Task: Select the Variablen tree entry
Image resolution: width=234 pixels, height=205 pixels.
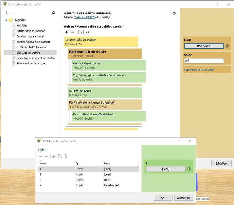Action: click(x=22, y=25)
